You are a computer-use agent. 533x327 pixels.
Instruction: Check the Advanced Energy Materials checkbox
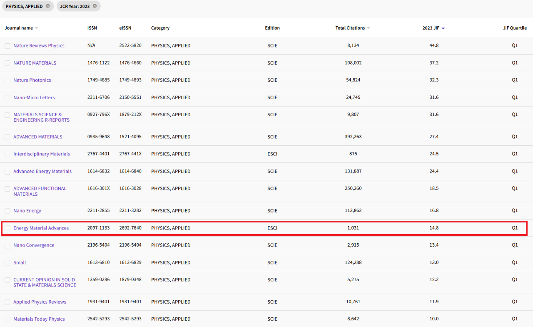tap(7, 171)
